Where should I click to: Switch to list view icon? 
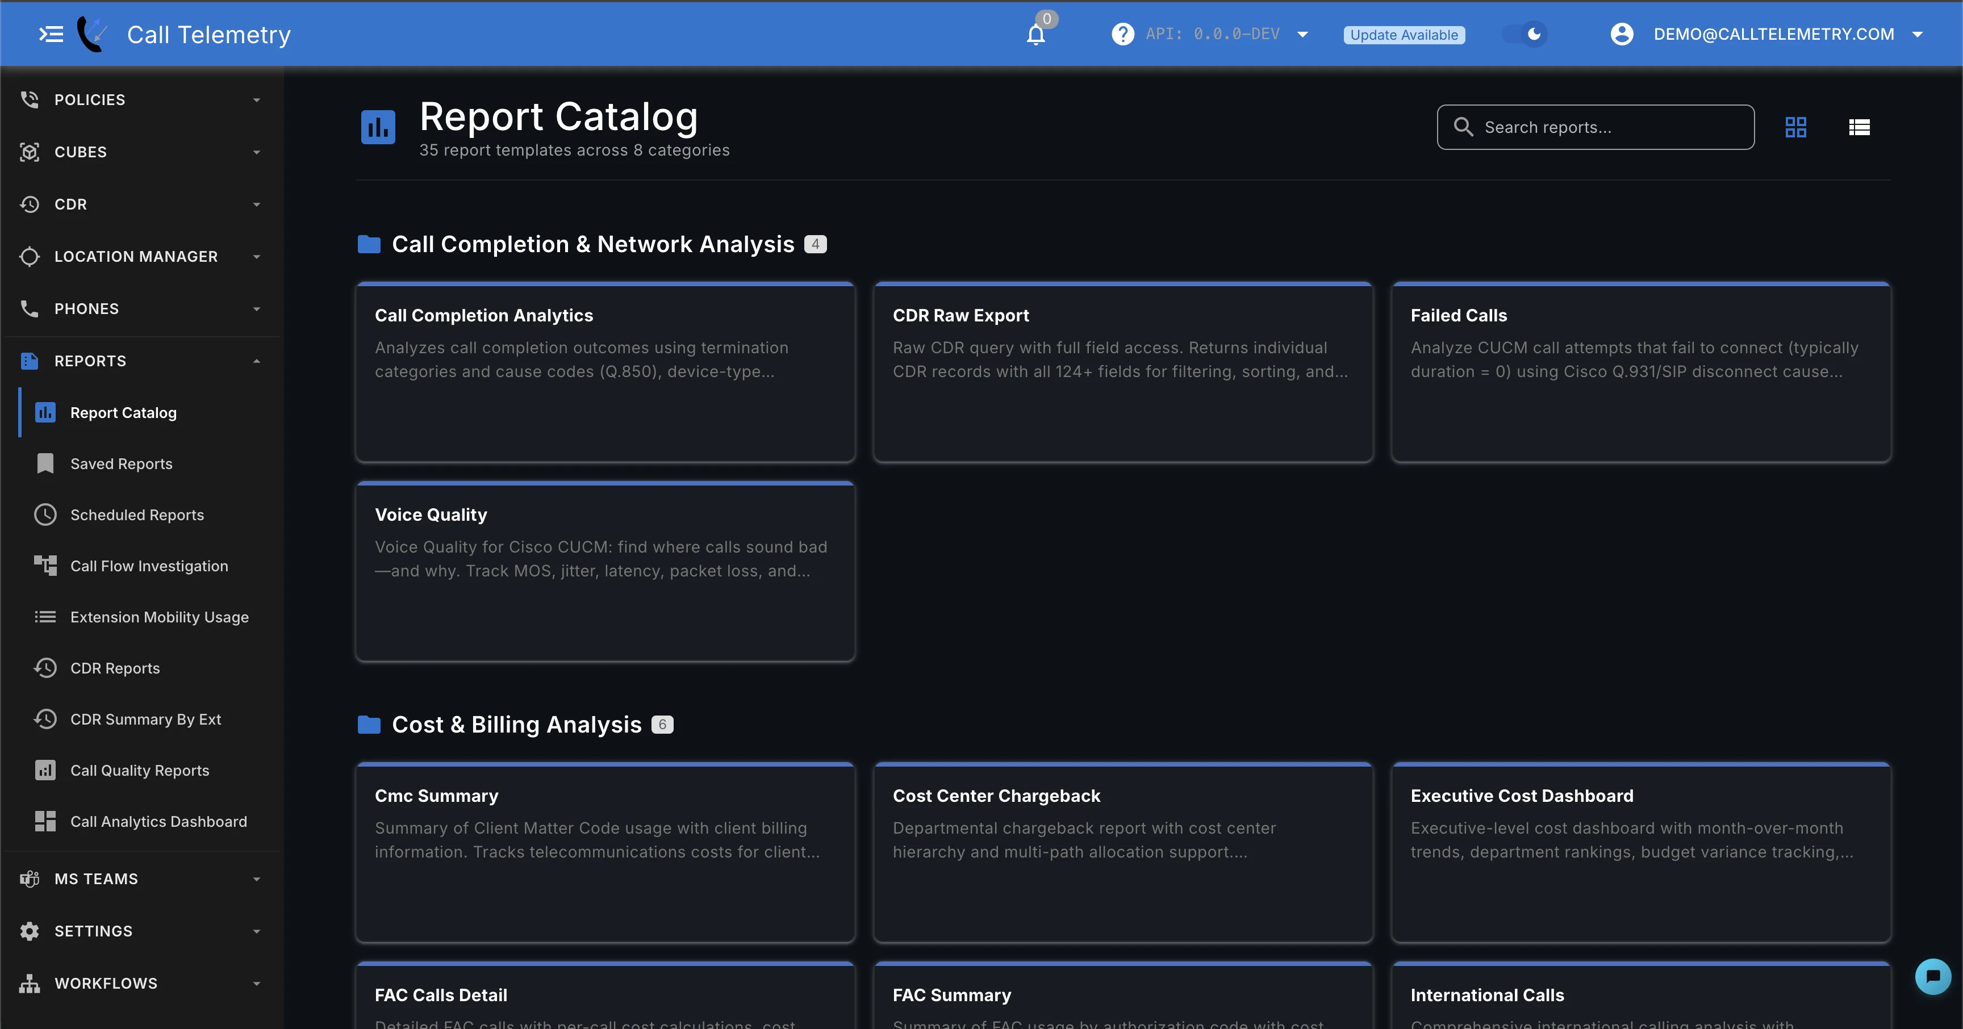point(1858,127)
